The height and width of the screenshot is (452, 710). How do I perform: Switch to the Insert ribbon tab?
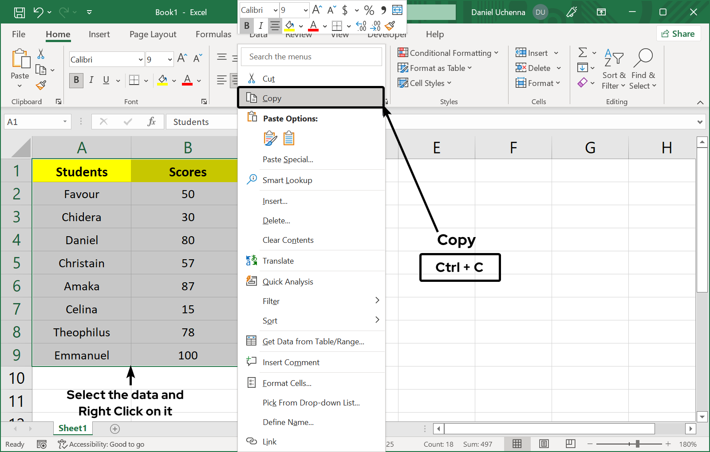tap(99, 34)
